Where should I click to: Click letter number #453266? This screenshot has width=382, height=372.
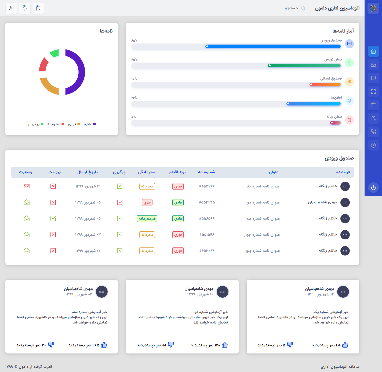[207, 251]
